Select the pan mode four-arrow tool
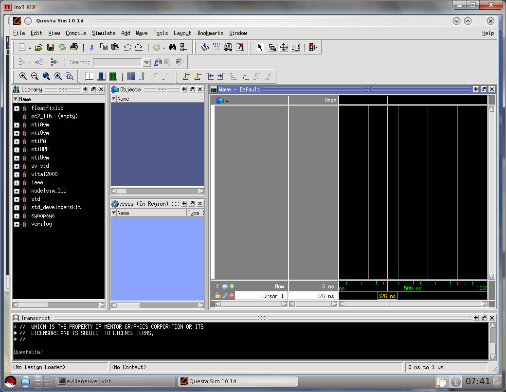This screenshot has height=392, width=506. [284, 48]
